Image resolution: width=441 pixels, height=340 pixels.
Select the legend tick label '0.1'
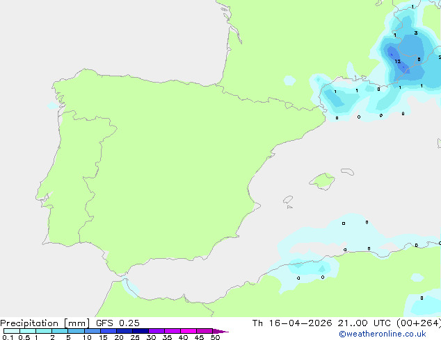pyautogui.click(x=8, y=337)
